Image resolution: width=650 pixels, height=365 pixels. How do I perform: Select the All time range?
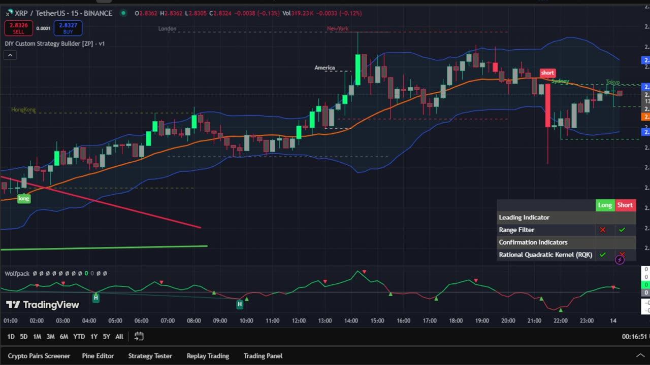coord(119,337)
